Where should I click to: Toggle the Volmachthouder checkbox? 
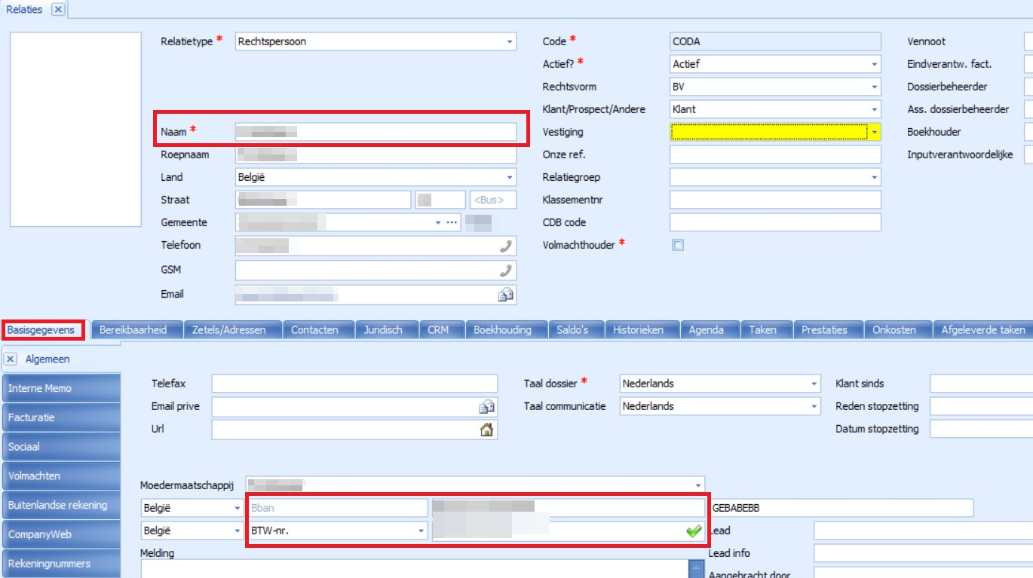point(678,245)
